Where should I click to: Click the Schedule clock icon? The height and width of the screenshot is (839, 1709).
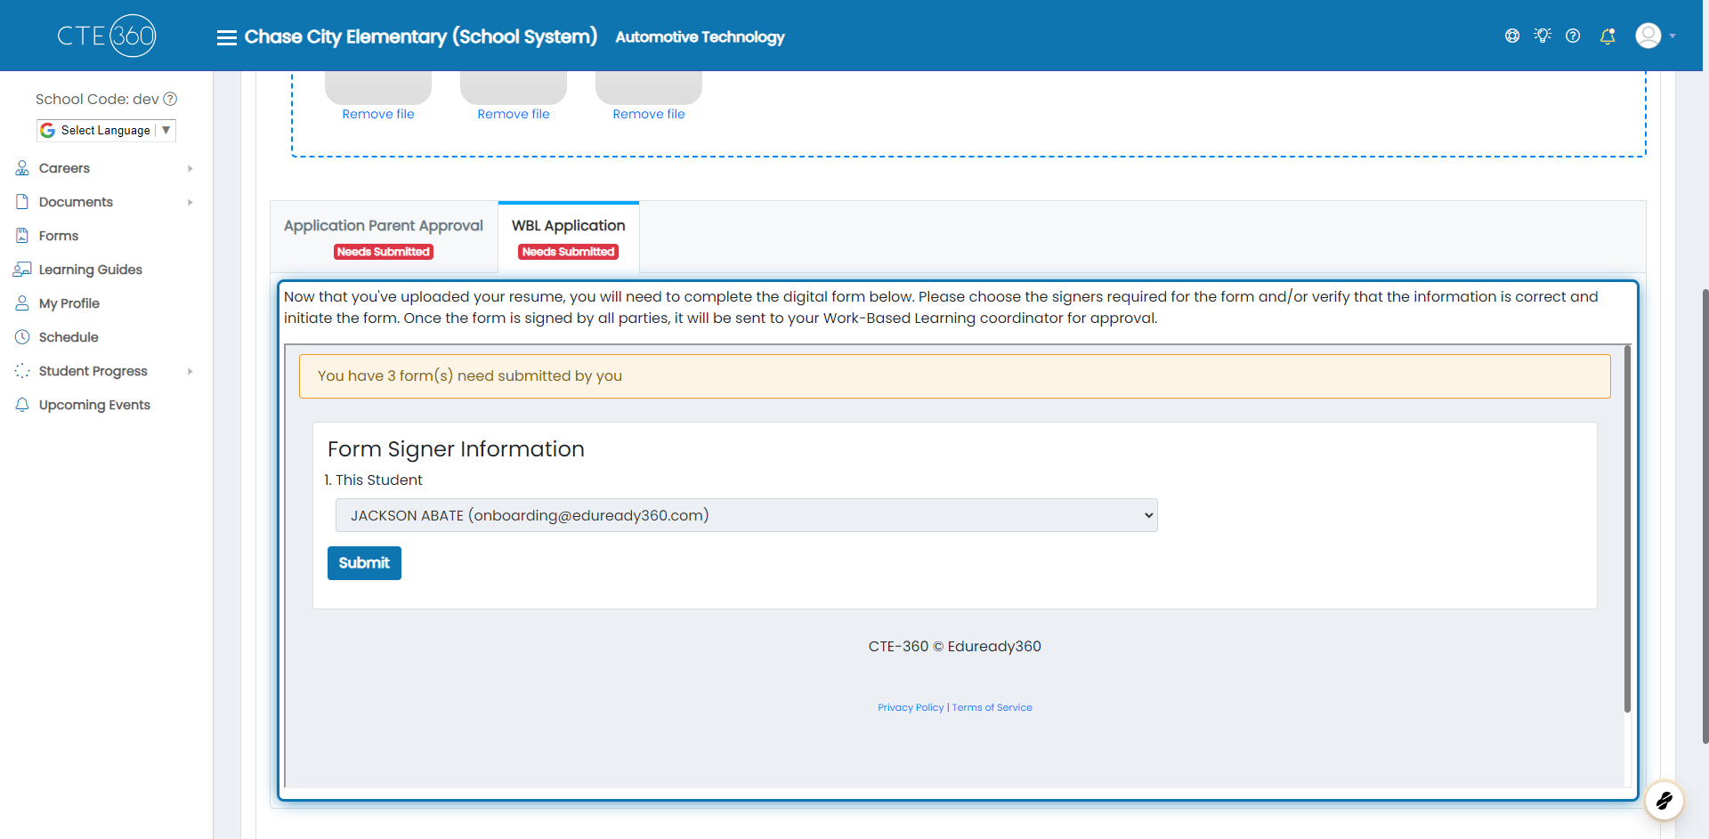pyautogui.click(x=22, y=337)
